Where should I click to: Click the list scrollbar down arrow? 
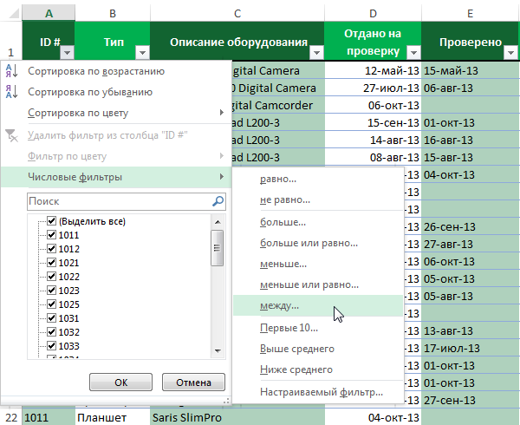[218, 351]
